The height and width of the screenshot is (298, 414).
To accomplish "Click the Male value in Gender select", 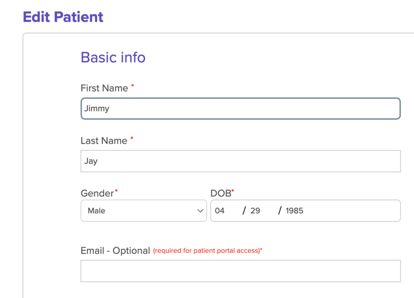I will click(x=97, y=211).
